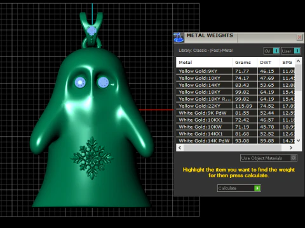Image resolution: width=305 pixels, height=228 pixels.
Task: Click the Calculate button
Action: pos(239,188)
